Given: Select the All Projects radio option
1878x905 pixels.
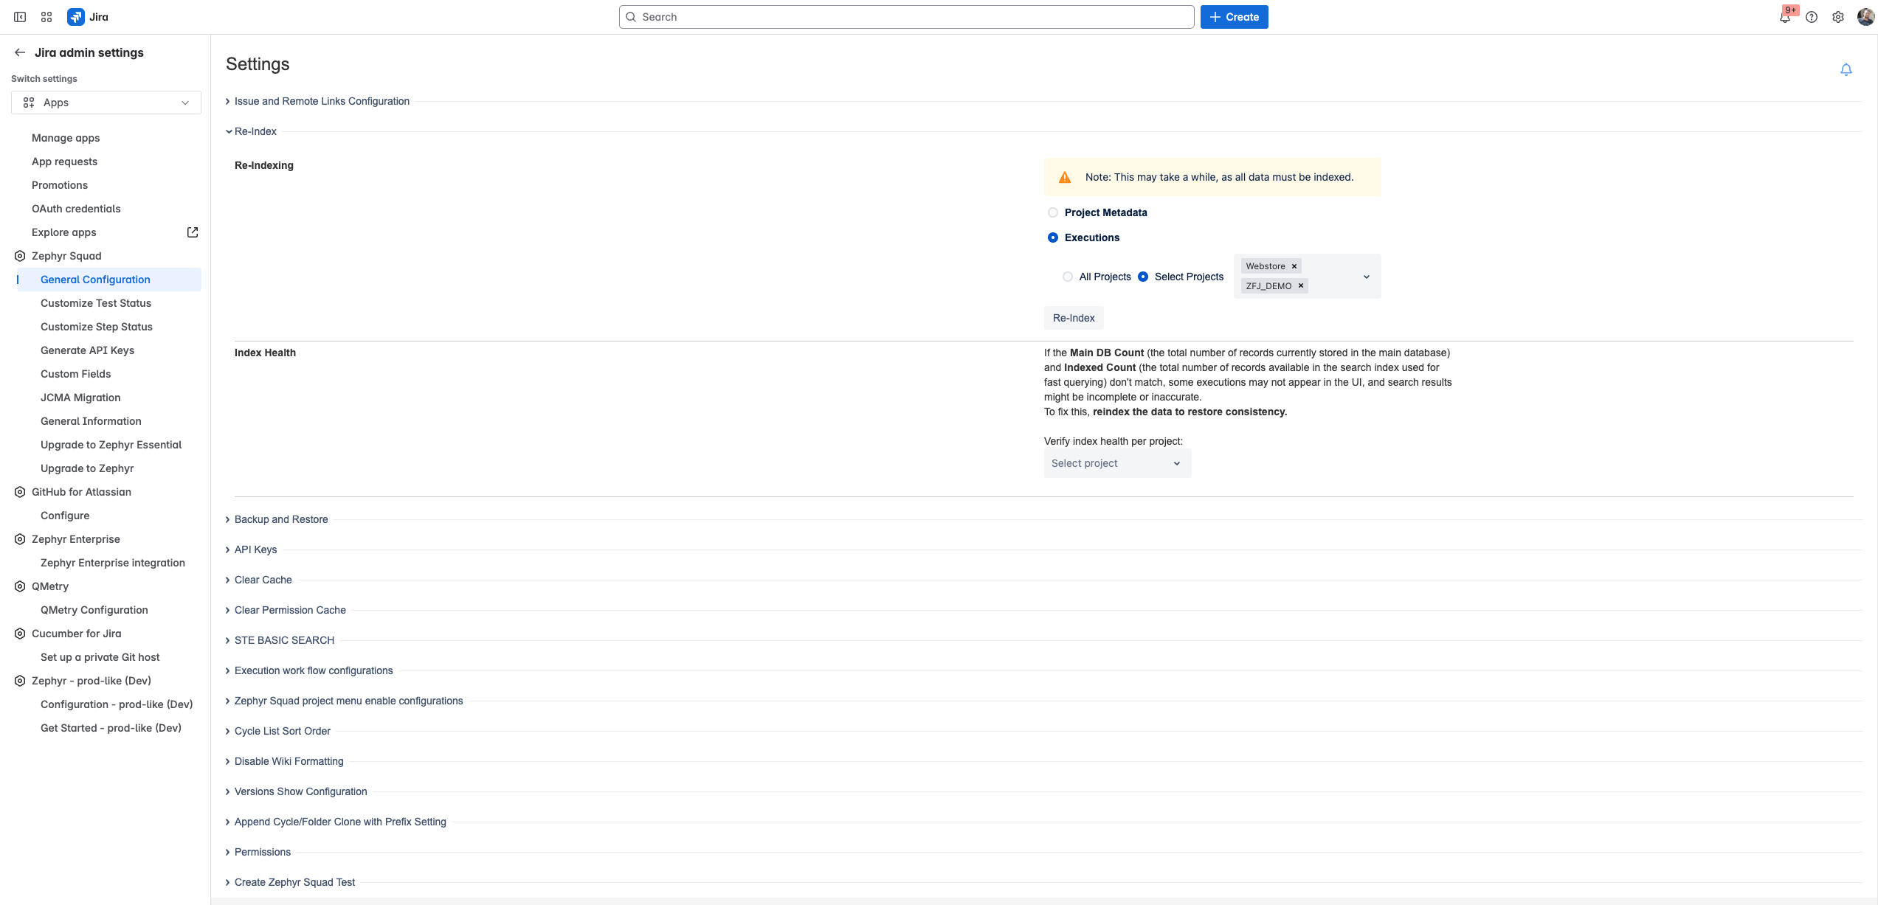Looking at the screenshot, I should (x=1068, y=277).
